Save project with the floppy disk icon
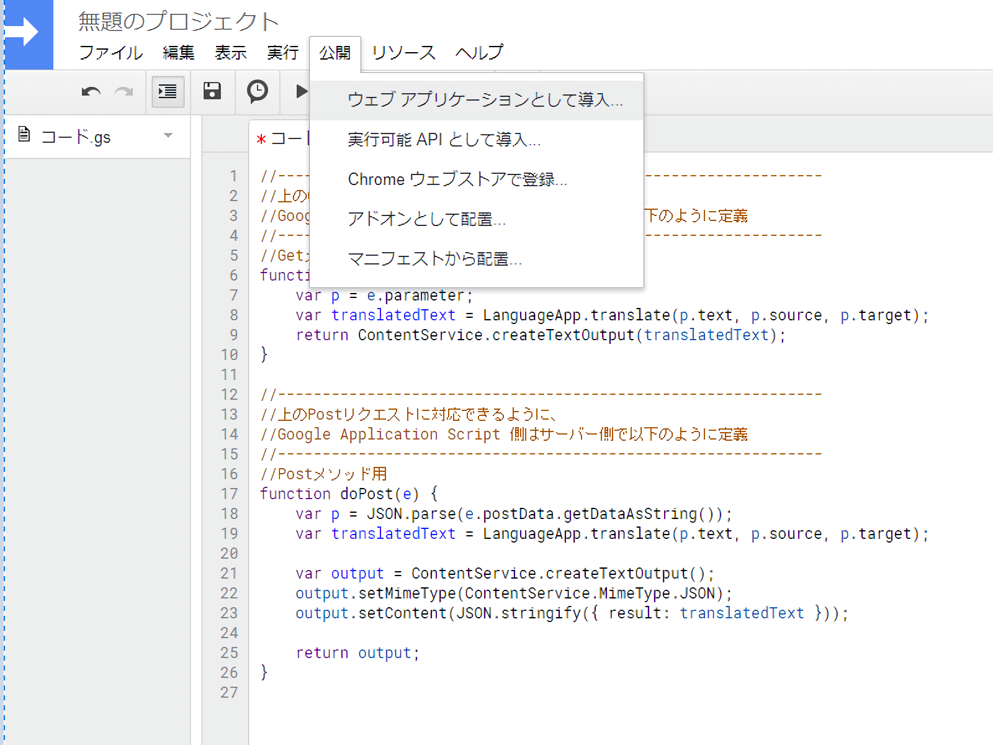The height and width of the screenshot is (745, 993). 212,91
